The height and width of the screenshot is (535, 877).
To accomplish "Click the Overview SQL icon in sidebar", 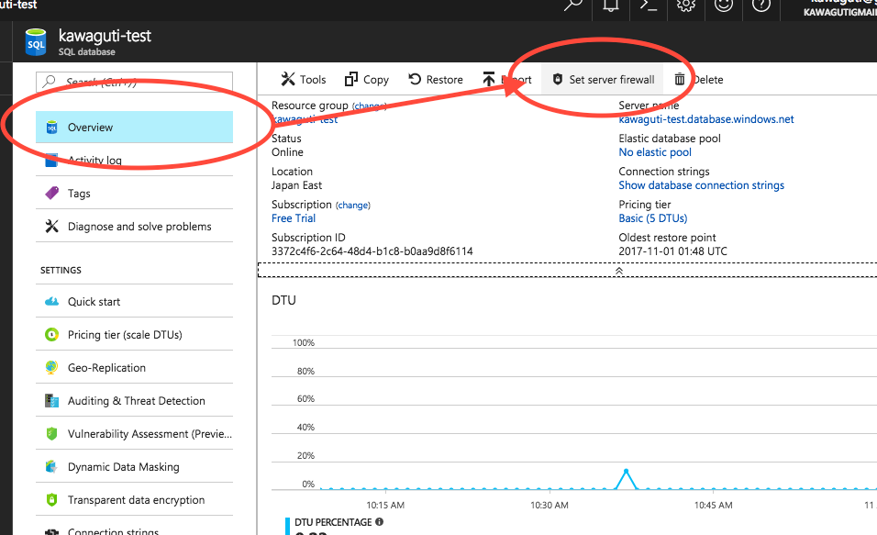I will tap(51, 127).
